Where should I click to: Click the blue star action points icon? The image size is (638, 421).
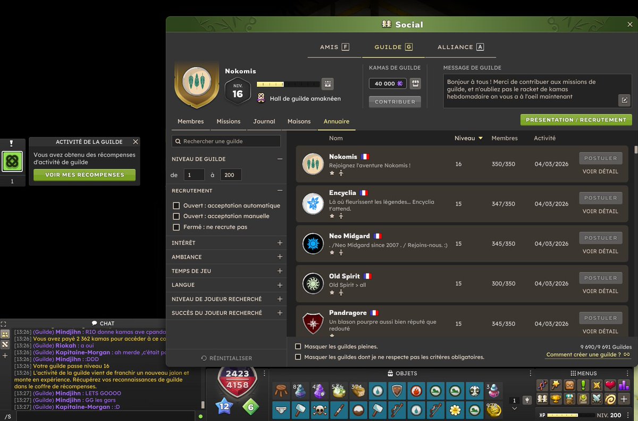[x=224, y=407]
